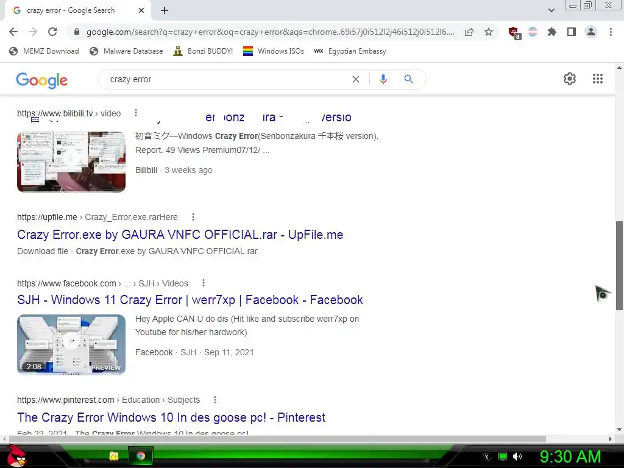
Task: Click the 'Bilibili · 3 weeks ago' text
Action: [x=174, y=170]
